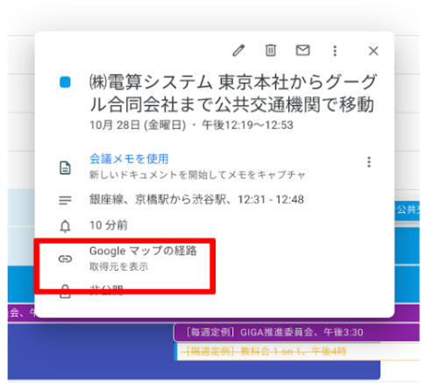Click the 銀座線、京橋駅から渋谷駅 description

(196, 200)
